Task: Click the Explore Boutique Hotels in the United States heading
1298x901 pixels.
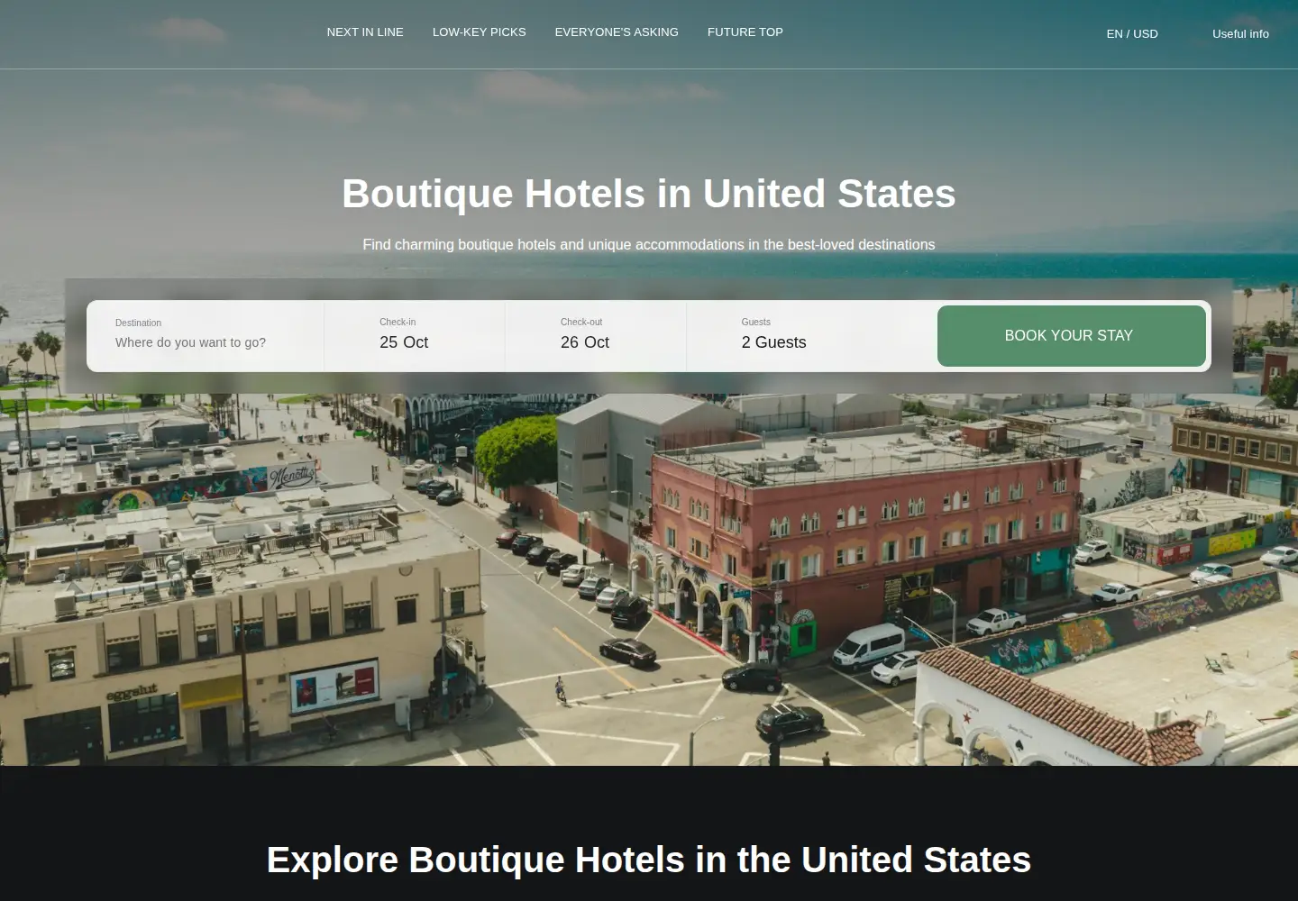Action: click(x=649, y=860)
